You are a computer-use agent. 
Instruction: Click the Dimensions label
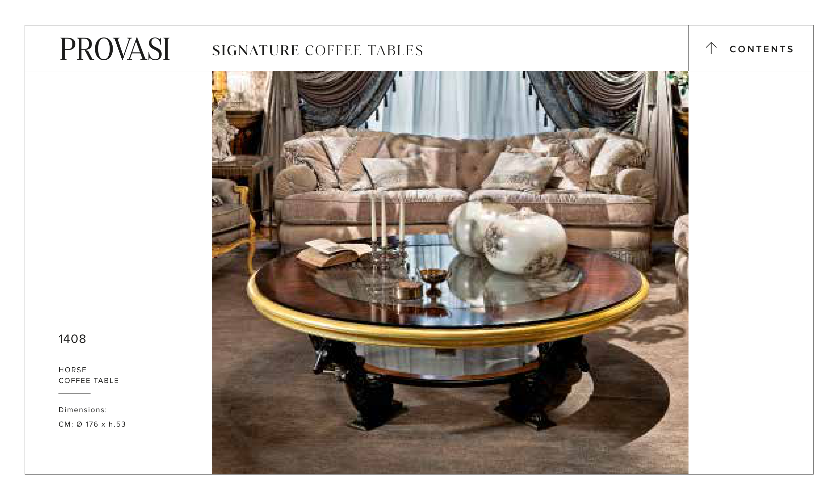pyautogui.click(x=83, y=410)
